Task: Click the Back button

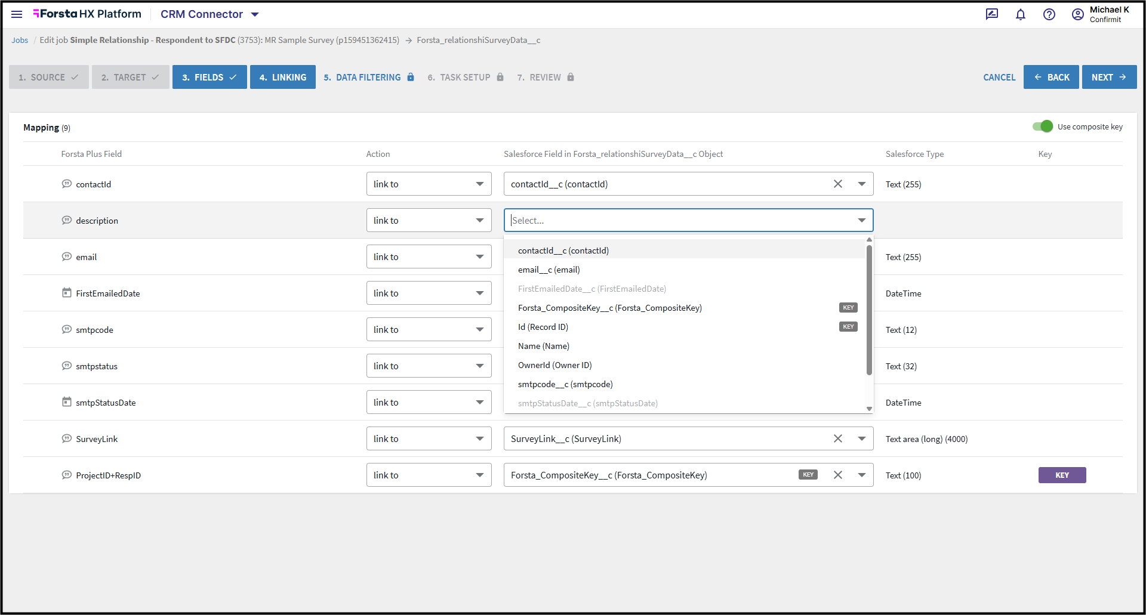Action: coord(1051,77)
